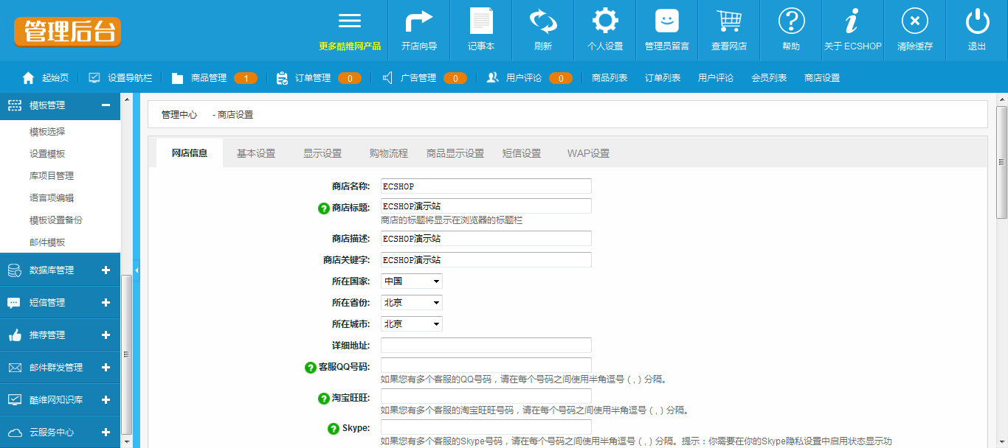The height and width of the screenshot is (448, 1008).
Task: Click the 开店向导 arrow icon
Action: [x=418, y=21]
